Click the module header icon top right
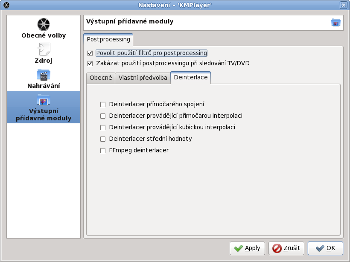 point(335,23)
